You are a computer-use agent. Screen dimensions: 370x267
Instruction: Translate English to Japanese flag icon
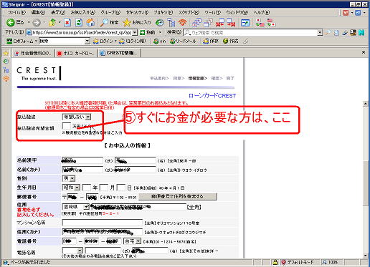271,23
